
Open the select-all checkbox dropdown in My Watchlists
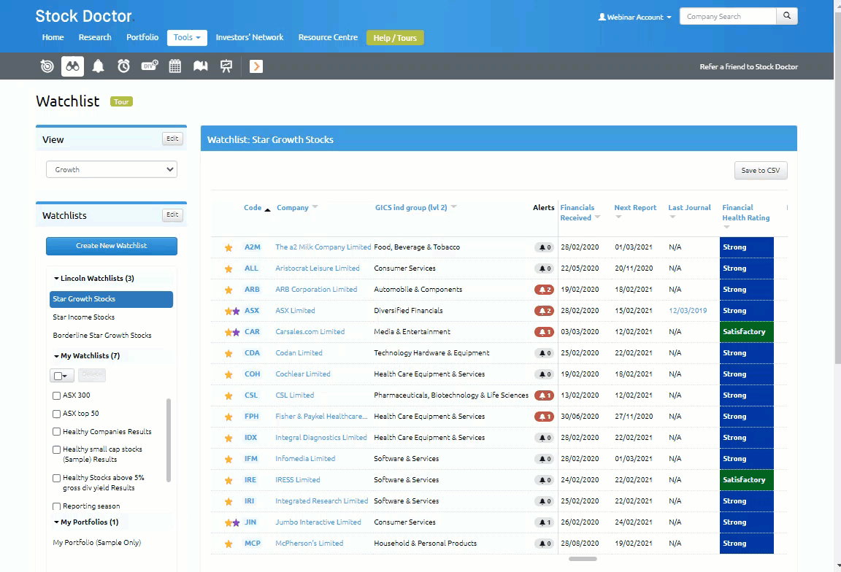pyautogui.click(x=61, y=376)
